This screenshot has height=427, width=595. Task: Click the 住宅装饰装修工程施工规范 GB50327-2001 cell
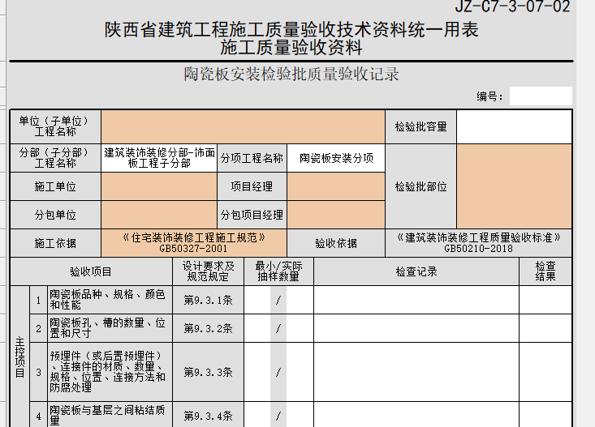point(194,243)
